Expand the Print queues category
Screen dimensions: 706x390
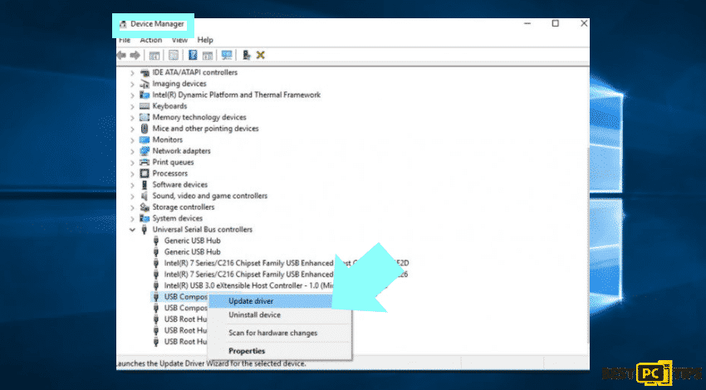(132, 163)
